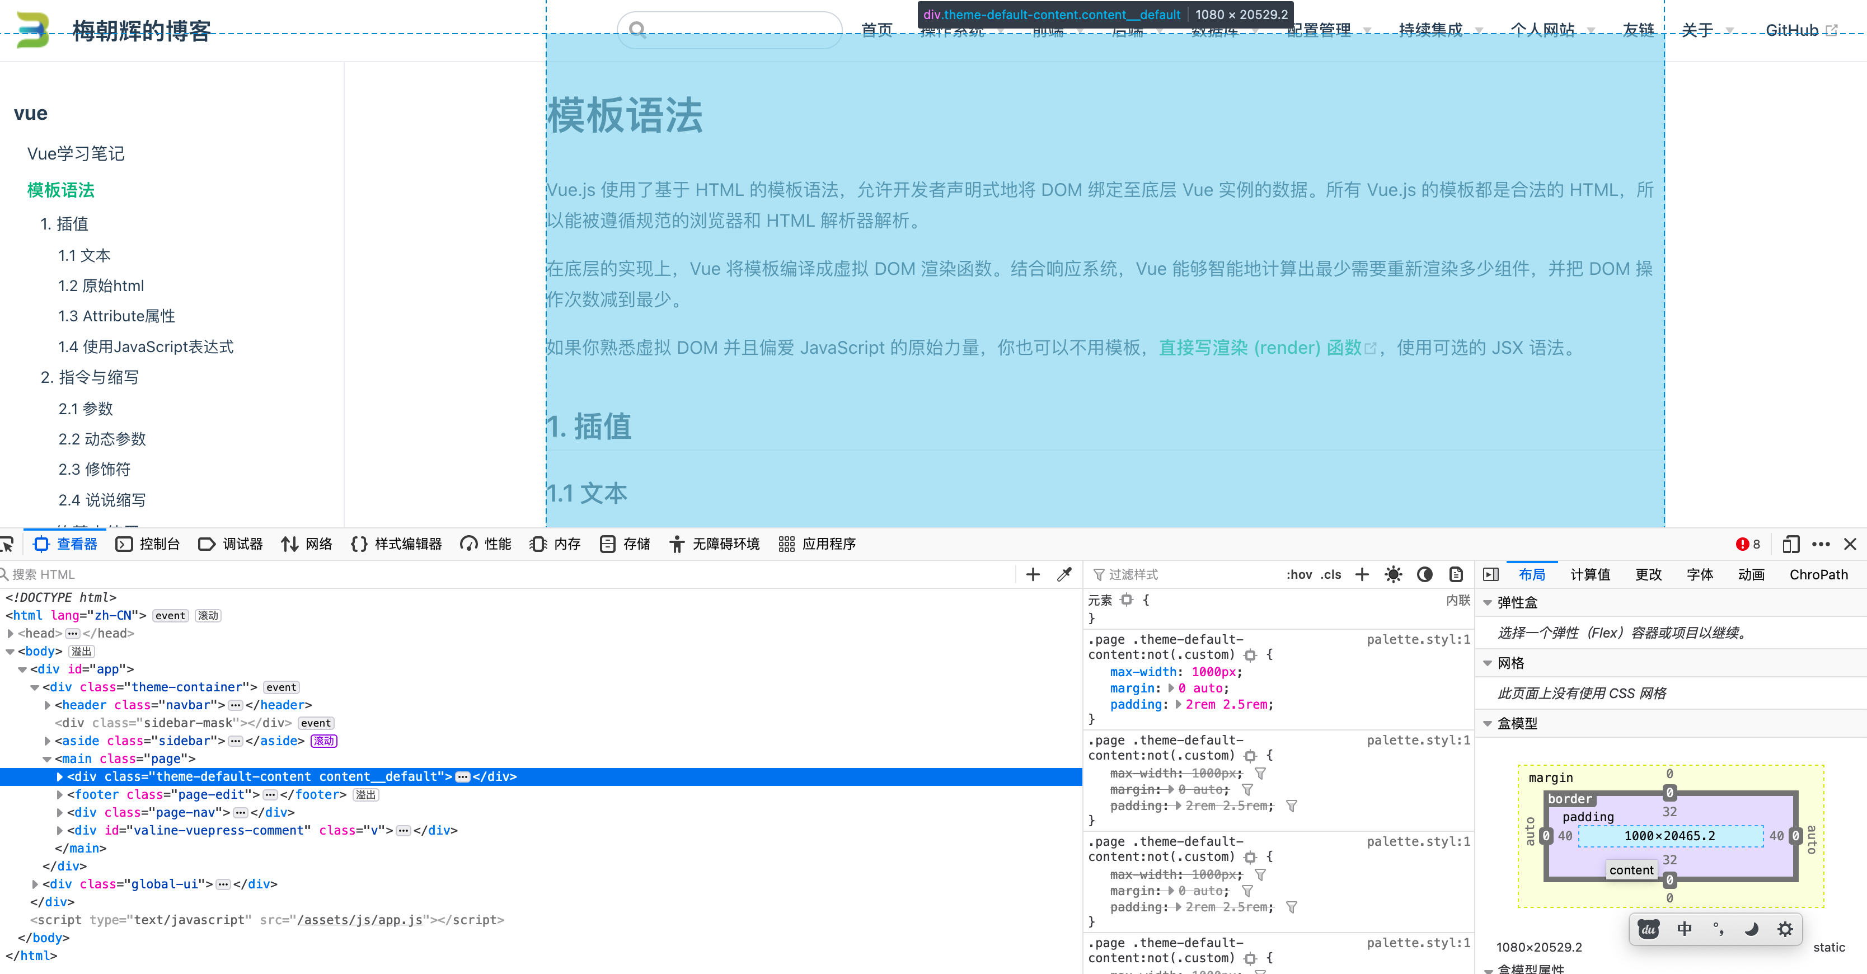
Task: Collapse the div id=app node
Action: click(x=22, y=669)
